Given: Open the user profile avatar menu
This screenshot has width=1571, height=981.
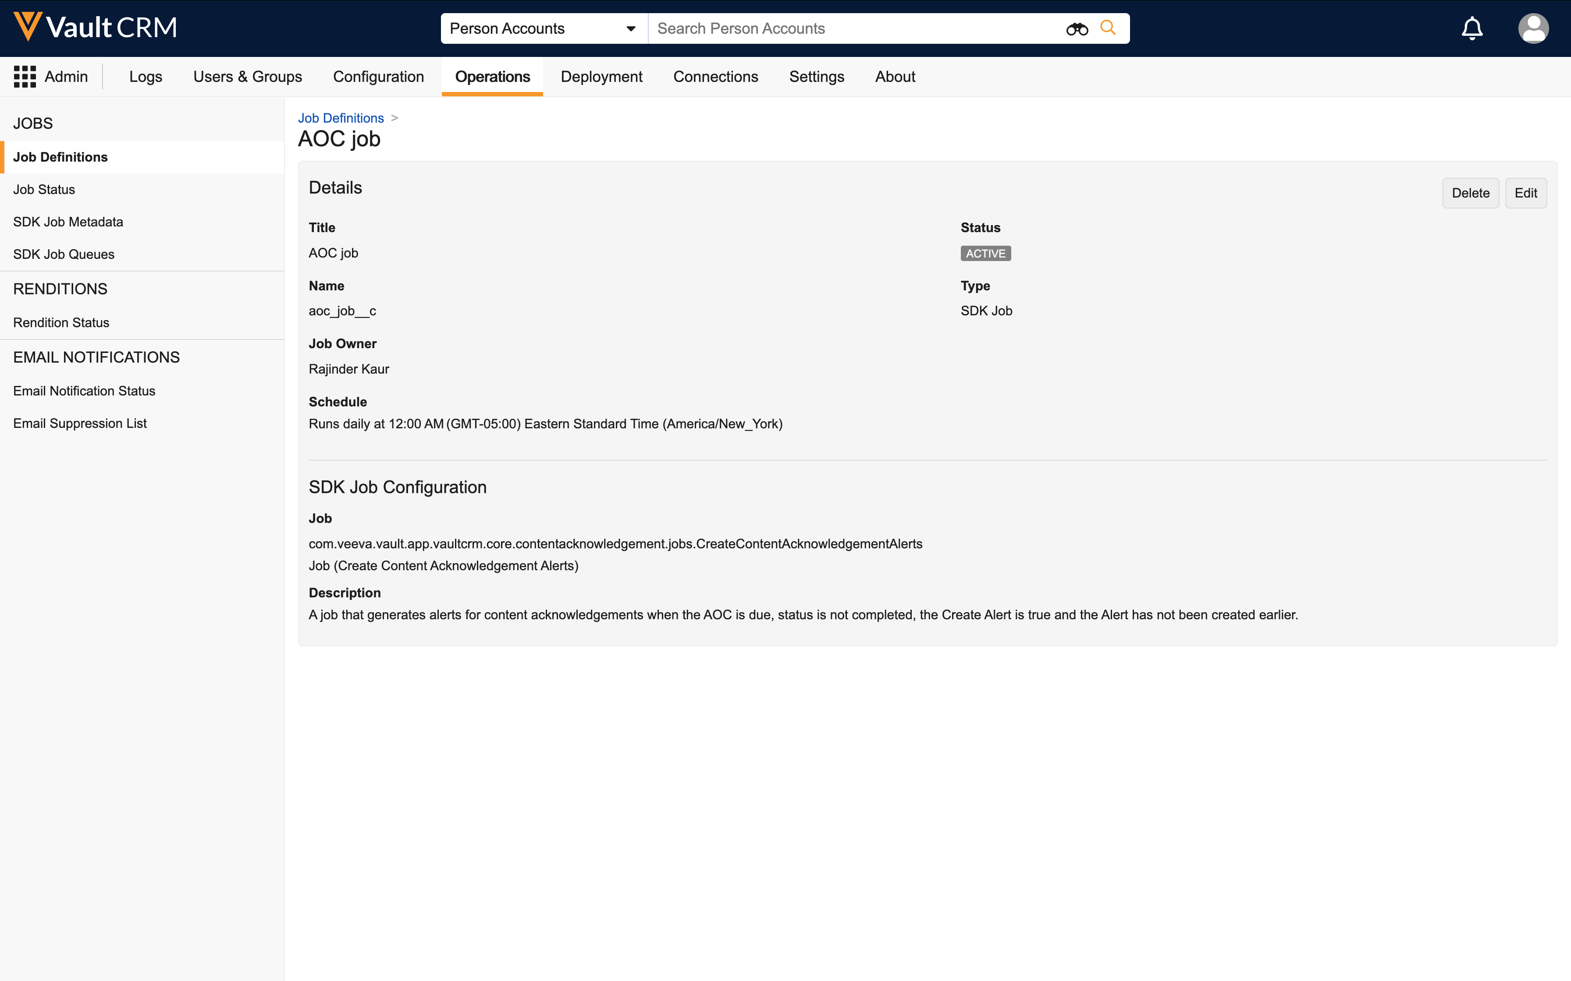Looking at the screenshot, I should [1533, 28].
